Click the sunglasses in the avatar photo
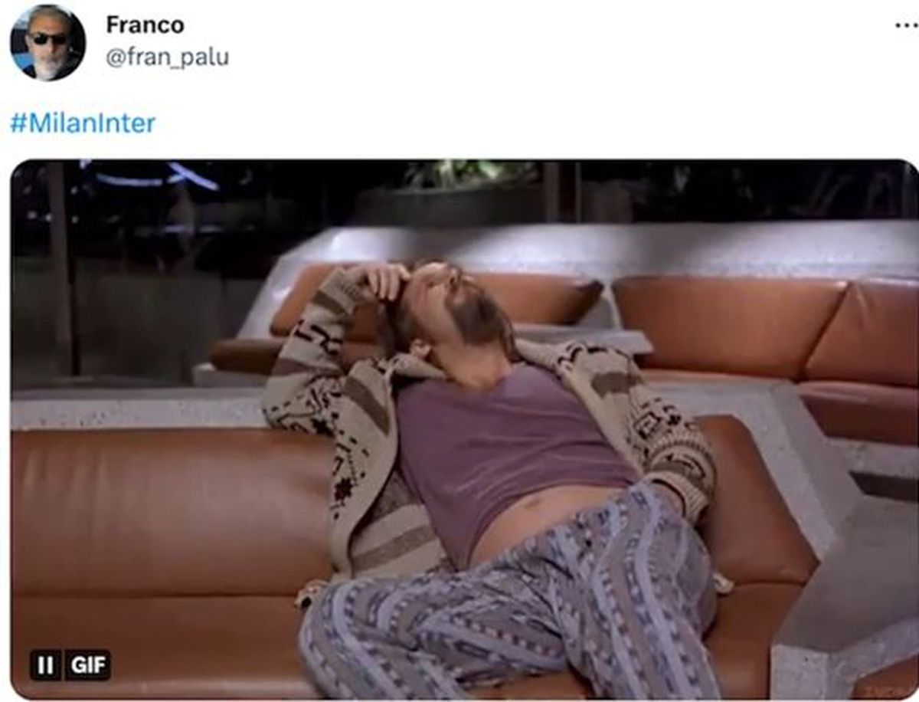Screen dimensions: 919x702 point(48,38)
